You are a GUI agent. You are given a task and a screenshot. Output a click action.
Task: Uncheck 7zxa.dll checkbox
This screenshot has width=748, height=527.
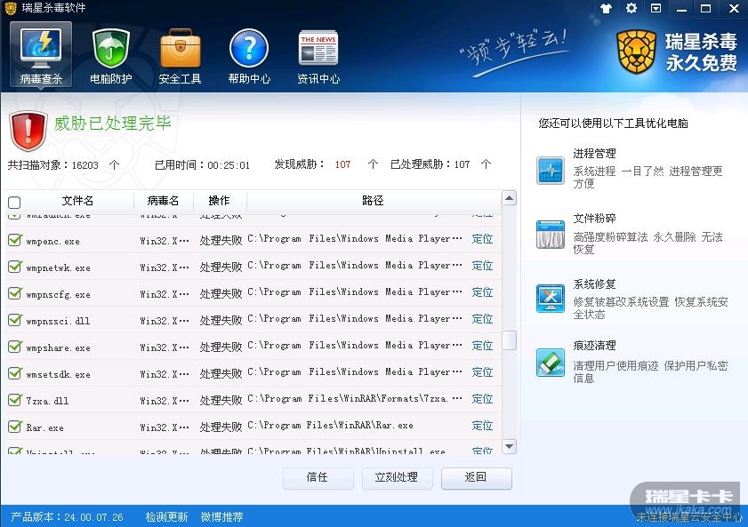(15, 400)
